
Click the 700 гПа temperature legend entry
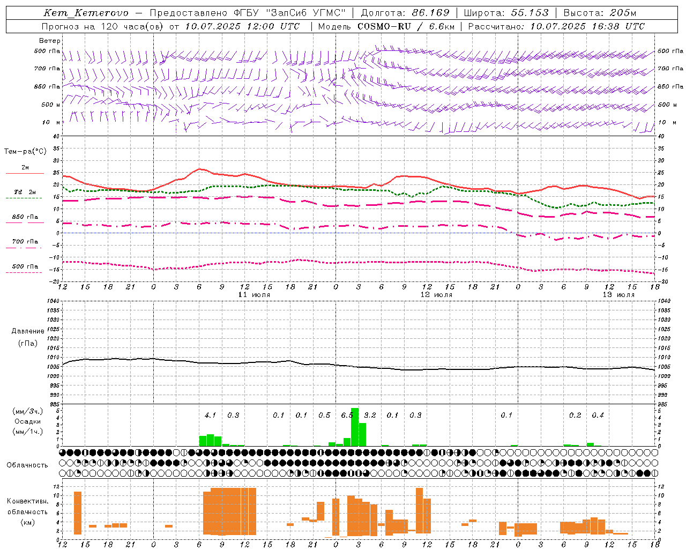(x=25, y=242)
